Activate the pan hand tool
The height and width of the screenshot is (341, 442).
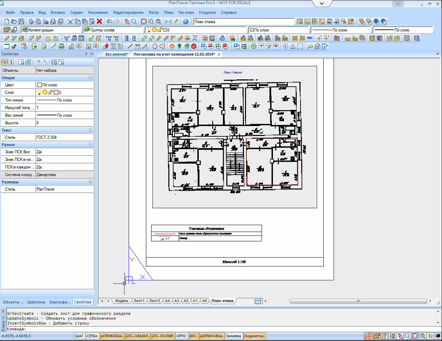click(x=127, y=22)
